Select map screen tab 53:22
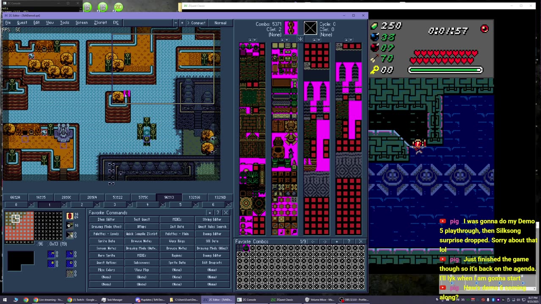 117,197
